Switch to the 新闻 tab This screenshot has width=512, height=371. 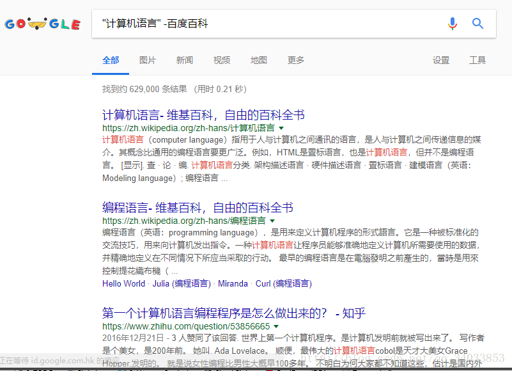(x=185, y=60)
